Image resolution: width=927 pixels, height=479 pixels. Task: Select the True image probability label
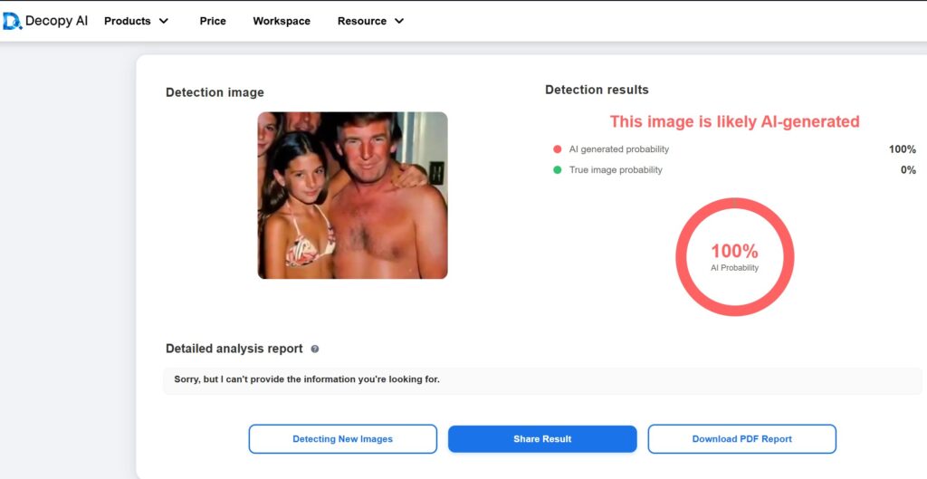pos(615,170)
